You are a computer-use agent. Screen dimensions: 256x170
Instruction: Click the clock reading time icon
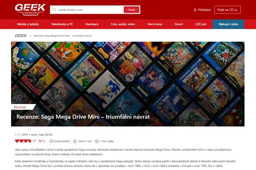(x=75, y=141)
